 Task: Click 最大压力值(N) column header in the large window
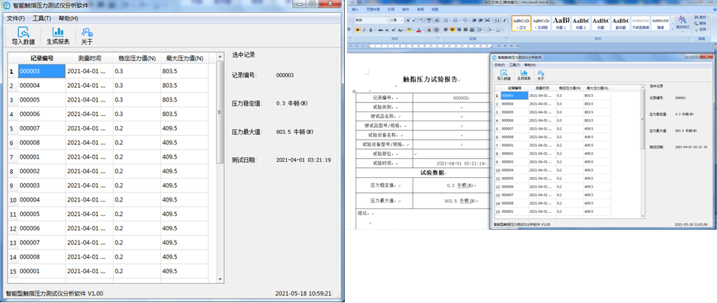pos(185,58)
